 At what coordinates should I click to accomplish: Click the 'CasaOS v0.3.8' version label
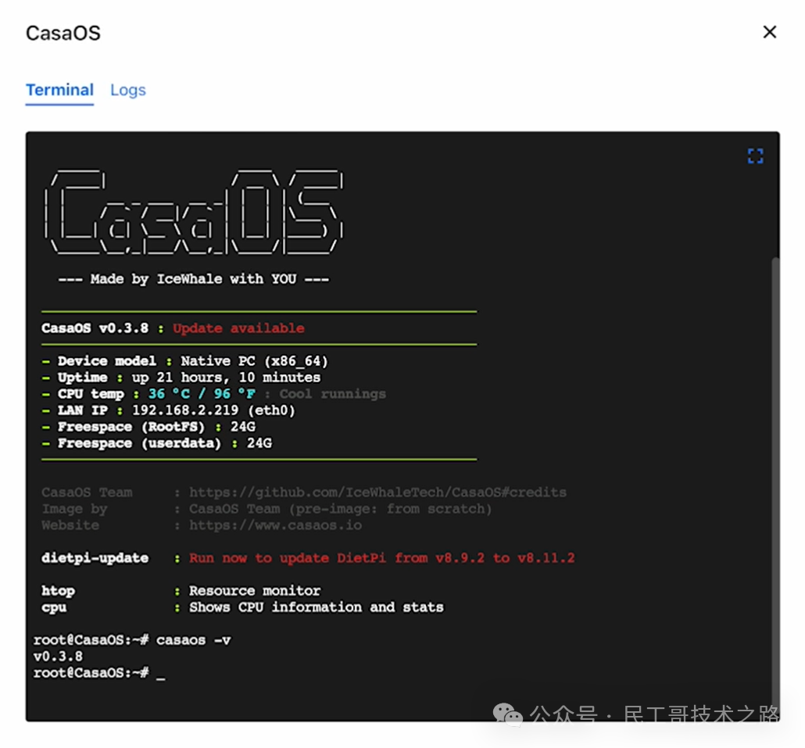[95, 328]
